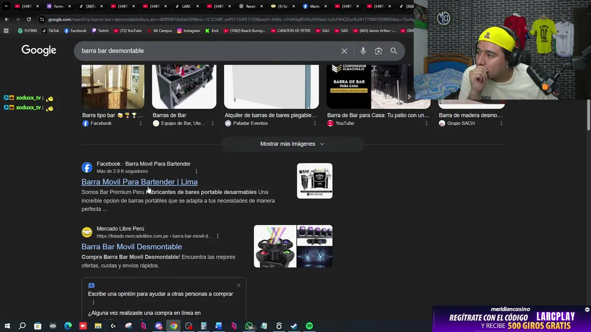Open Google Lens image search icon

pyautogui.click(x=378, y=51)
